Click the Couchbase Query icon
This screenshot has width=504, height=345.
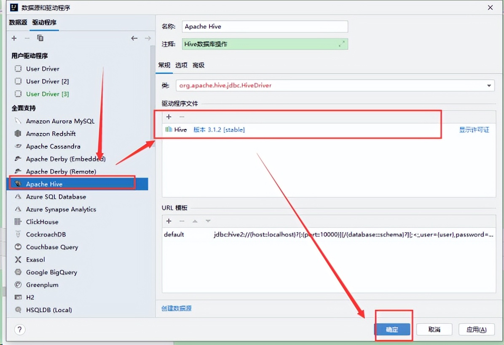(x=18, y=247)
